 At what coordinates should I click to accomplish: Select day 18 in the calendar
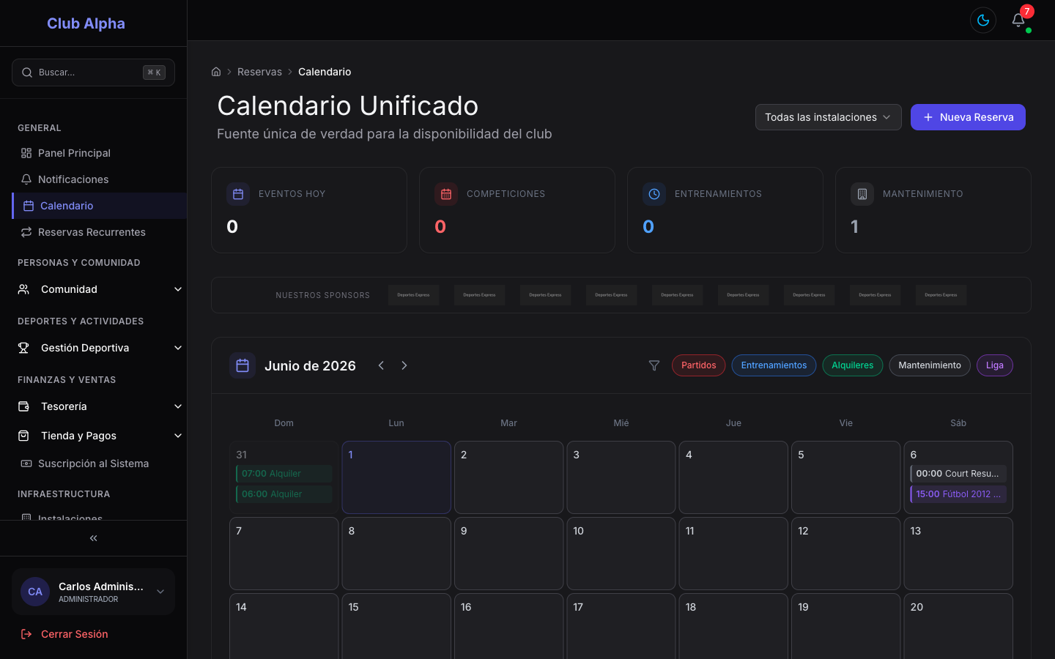733,628
